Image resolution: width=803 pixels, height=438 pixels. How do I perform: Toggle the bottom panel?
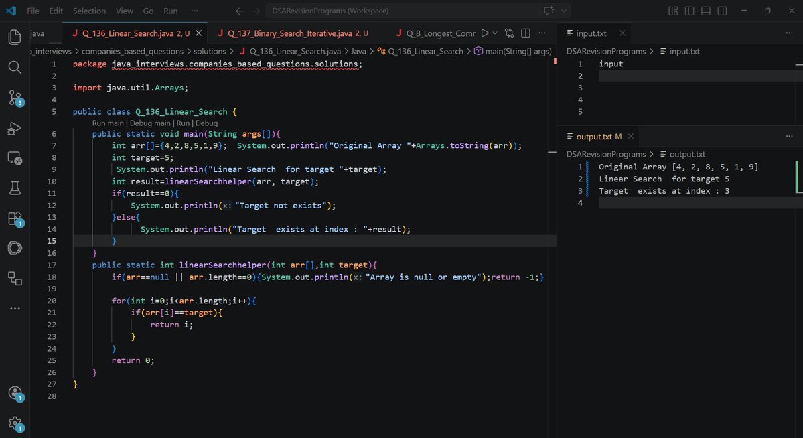point(706,11)
